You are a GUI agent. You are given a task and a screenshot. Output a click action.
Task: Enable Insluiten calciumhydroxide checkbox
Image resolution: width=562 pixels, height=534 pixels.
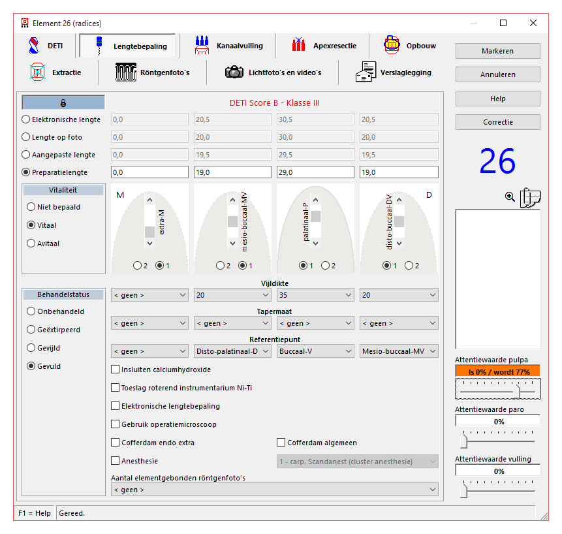(115, 369)
